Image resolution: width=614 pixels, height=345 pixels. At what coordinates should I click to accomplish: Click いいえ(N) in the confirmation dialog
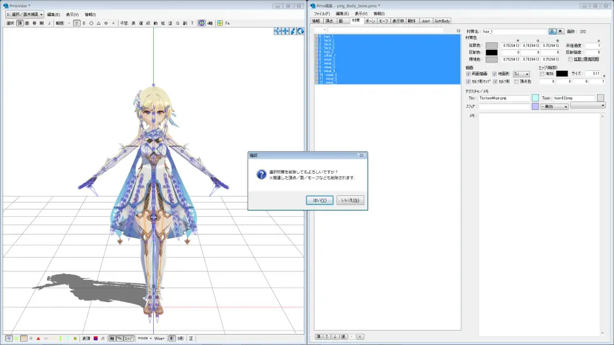click(x=350, y=200)
